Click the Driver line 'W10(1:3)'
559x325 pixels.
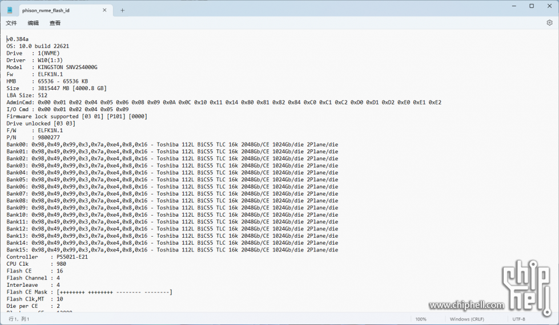[35, 60]
